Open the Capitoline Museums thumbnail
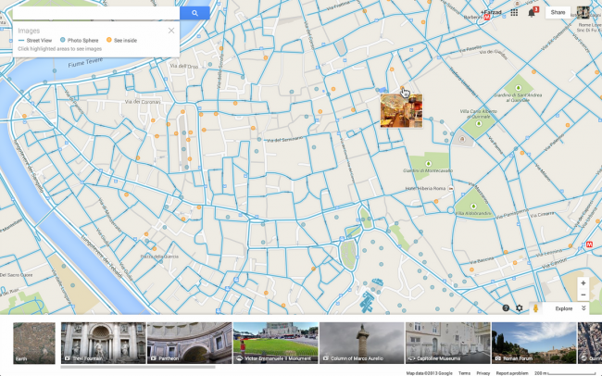 point(448,343)
